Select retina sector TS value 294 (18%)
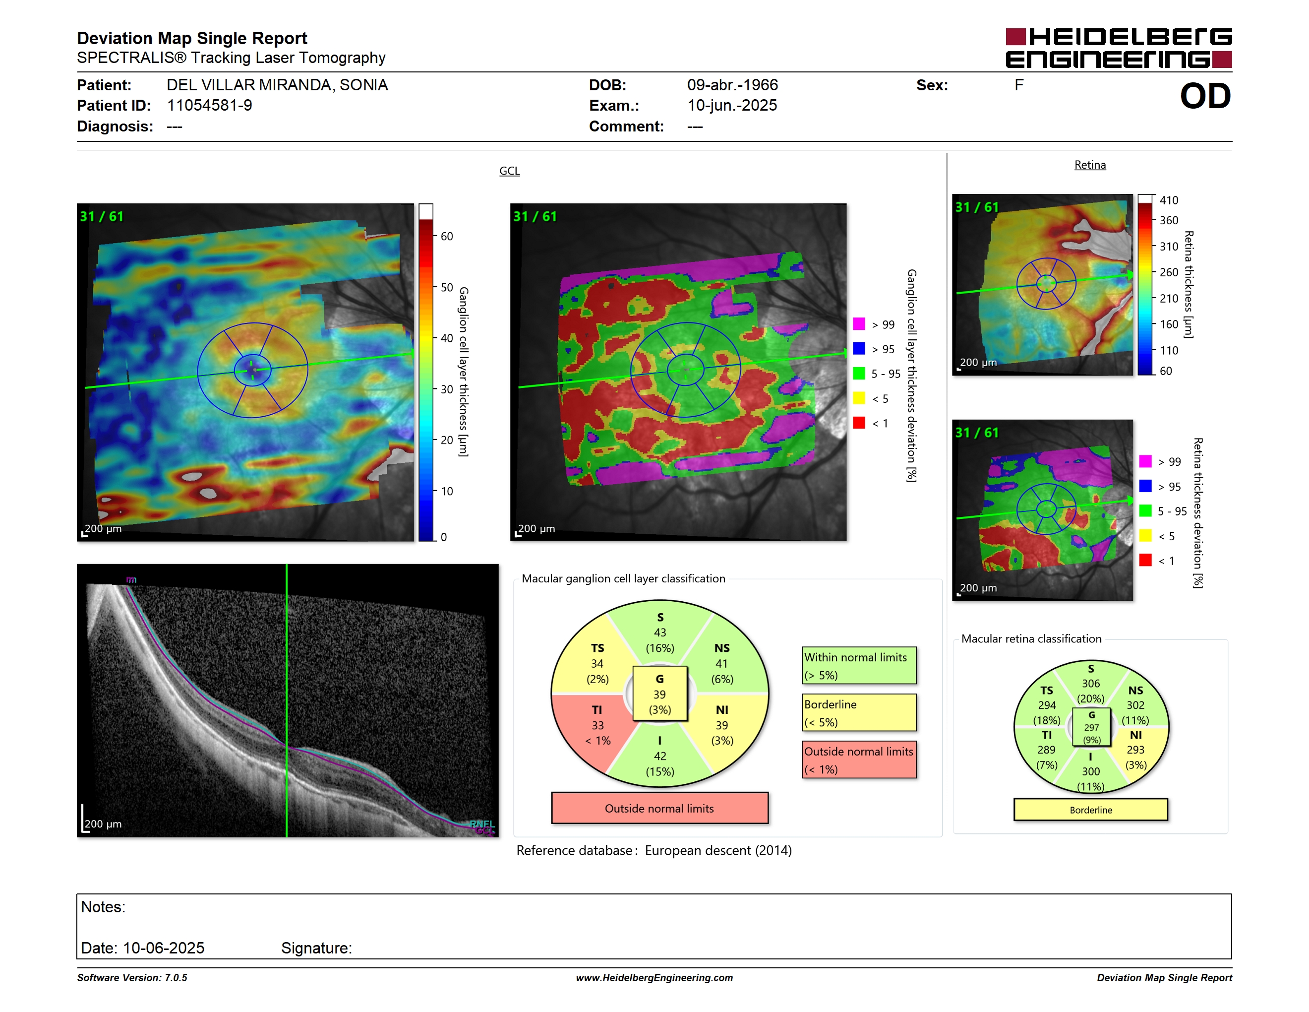 pos(1047,705)
